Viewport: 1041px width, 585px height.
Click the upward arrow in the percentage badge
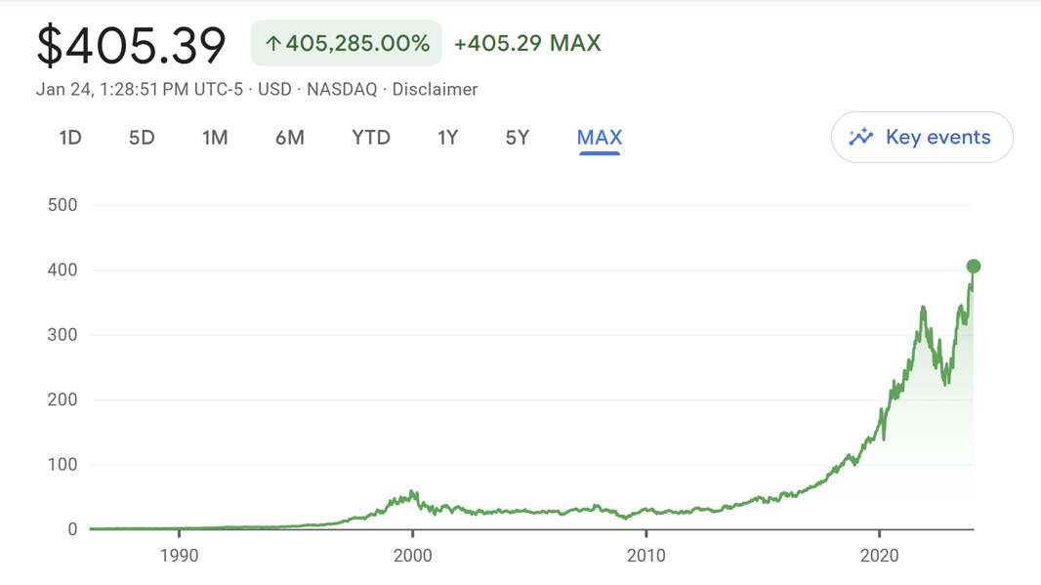tap(272, 42)
